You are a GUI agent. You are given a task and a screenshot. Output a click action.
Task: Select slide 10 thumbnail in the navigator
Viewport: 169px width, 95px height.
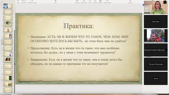tap(8, 24)
